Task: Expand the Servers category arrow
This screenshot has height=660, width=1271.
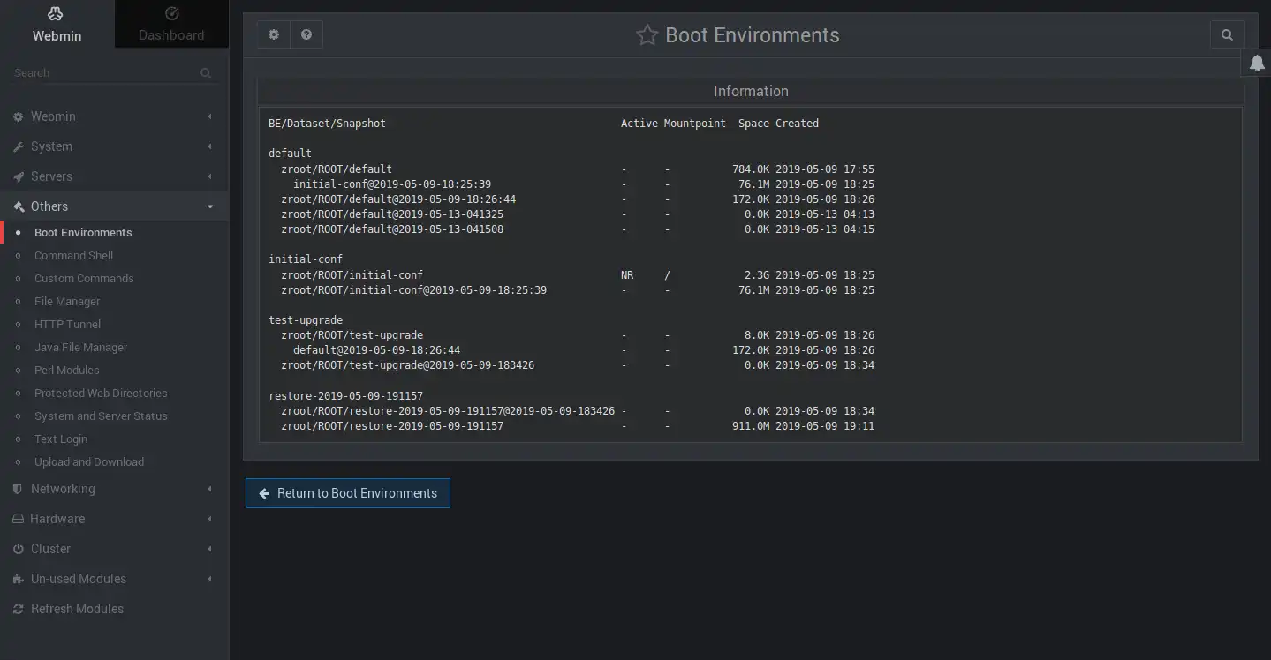Action: tap(210, 176)
